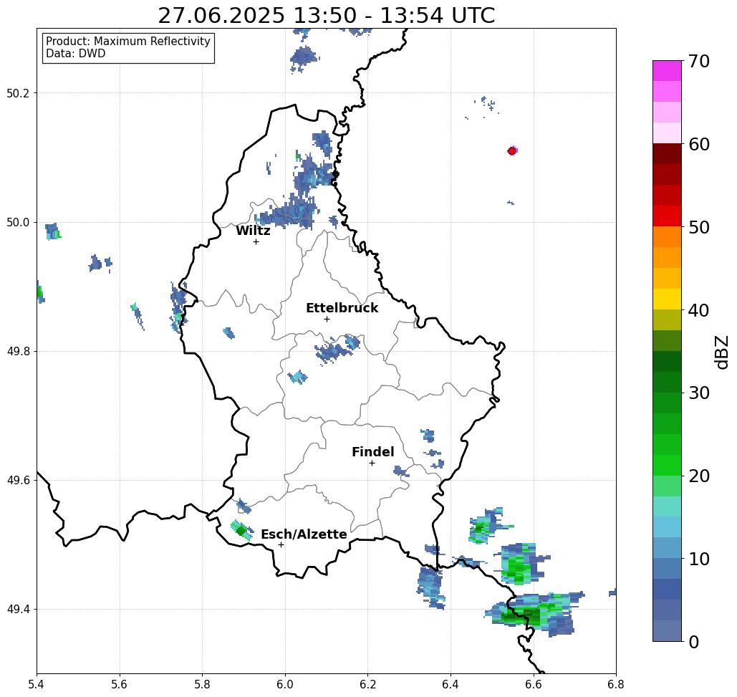Click the colorbar tick label 20

coord(699,476)
